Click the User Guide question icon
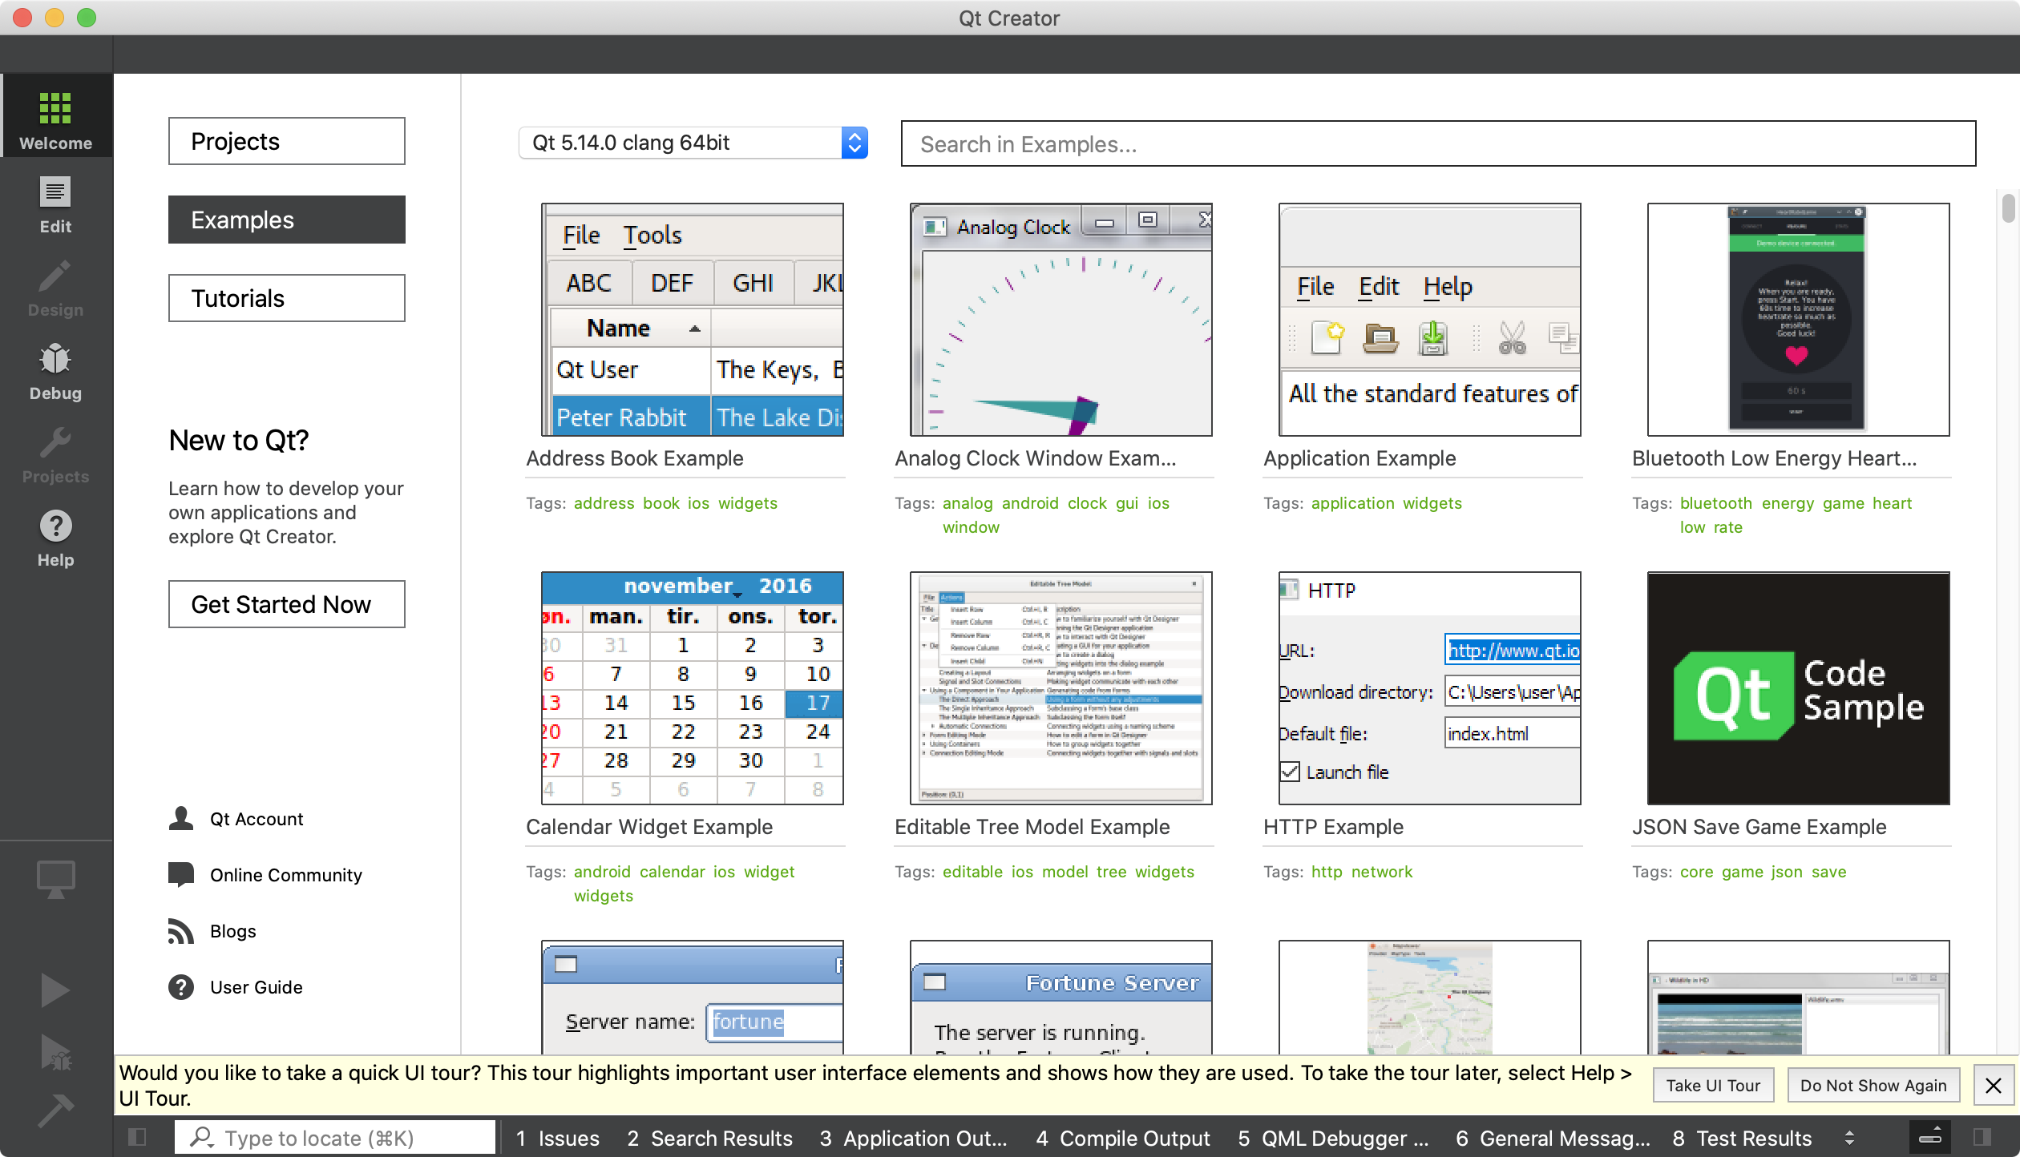Image resolution: width=2020 pixels, height=1157 pixels. pyautogui.click(x=181, y=986)
